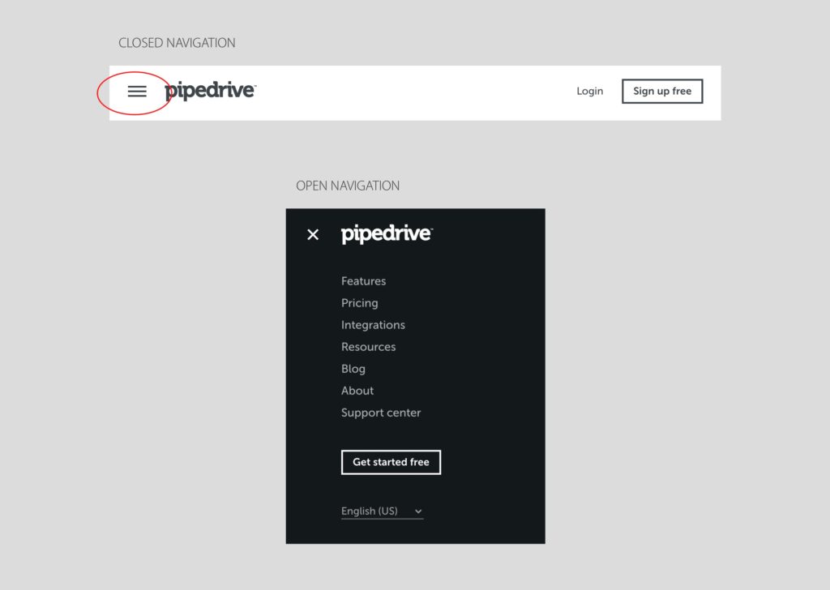Viewport: 830px width, 590px height.
Task: Select the Integrations menu item
Action: tap(373, 325)
